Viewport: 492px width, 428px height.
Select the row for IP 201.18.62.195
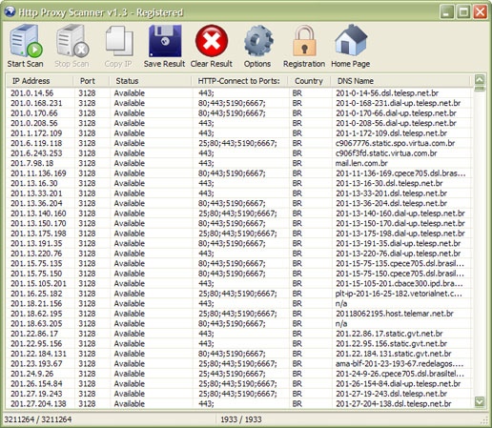pyautogui.click(x=239, y=314)
